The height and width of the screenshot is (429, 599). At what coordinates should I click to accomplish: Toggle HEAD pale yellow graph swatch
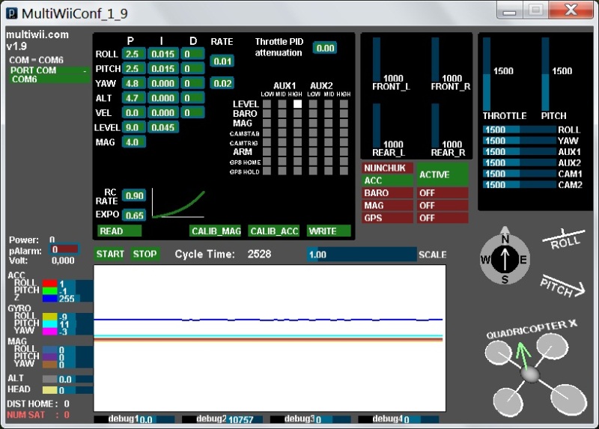pyautogui.click(x=49, y=390)
